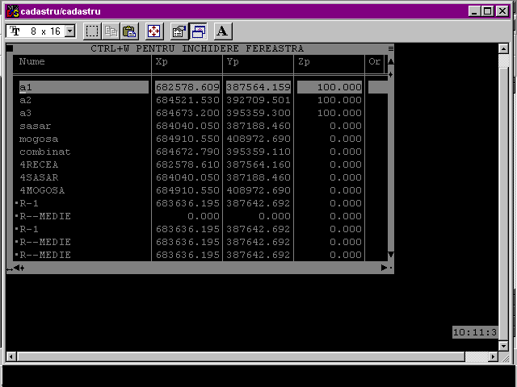
Task: Toggle the Background toolbar button
Action: click(x=198, y=31)
